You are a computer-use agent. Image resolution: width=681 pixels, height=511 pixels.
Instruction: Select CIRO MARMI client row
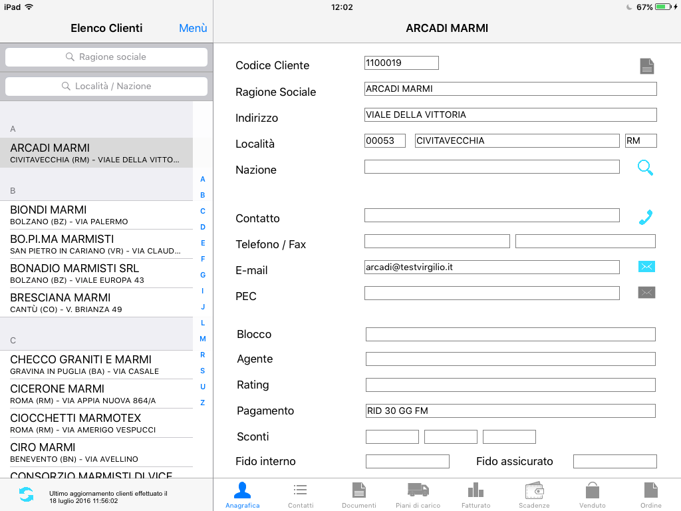click(96, 452)
